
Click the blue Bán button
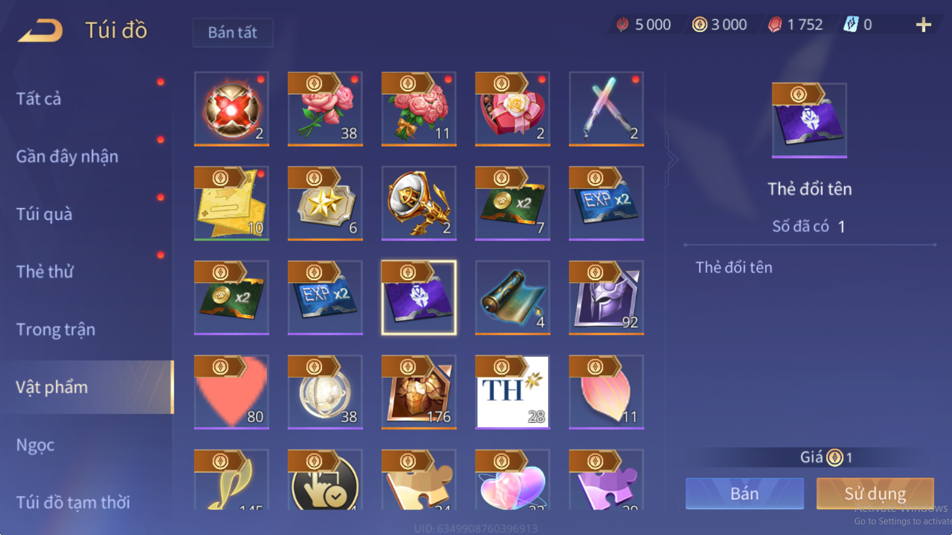pos(744,493)
